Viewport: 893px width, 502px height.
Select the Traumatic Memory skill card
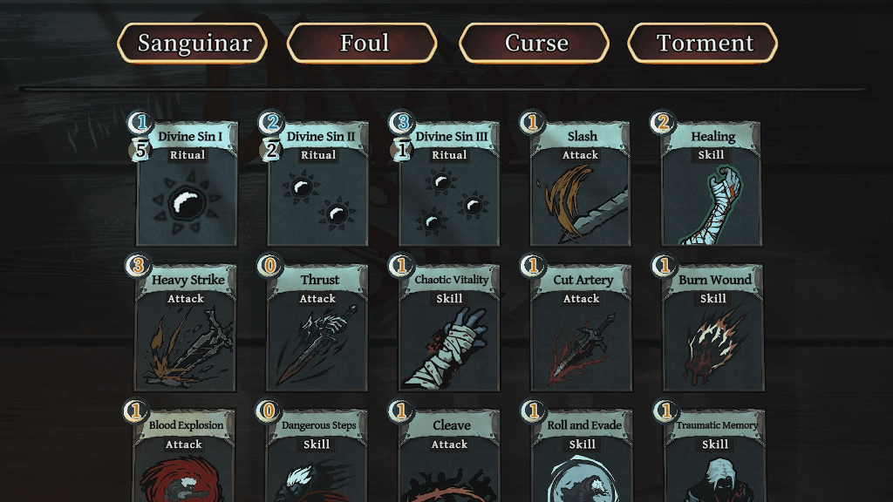(x=715, y=455)
